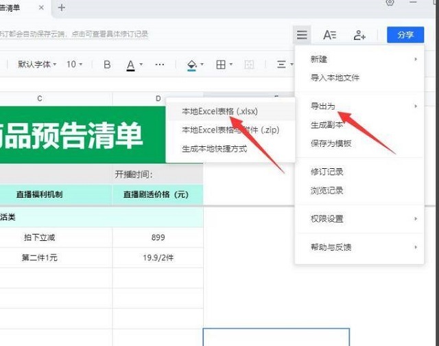Open the hamburger document menu icon
Image resolution: width=439 pixels, height=346 pixels.
pyautogui.click(x=302, y=35)
